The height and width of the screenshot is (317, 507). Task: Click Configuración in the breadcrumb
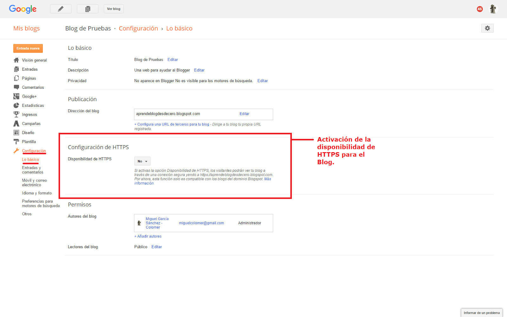(x=138, y=28)
